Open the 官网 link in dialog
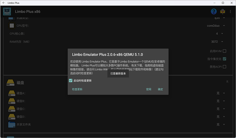The height and width of the screenshot is (138, 236). pyautogui.click(x=149, y=89)
